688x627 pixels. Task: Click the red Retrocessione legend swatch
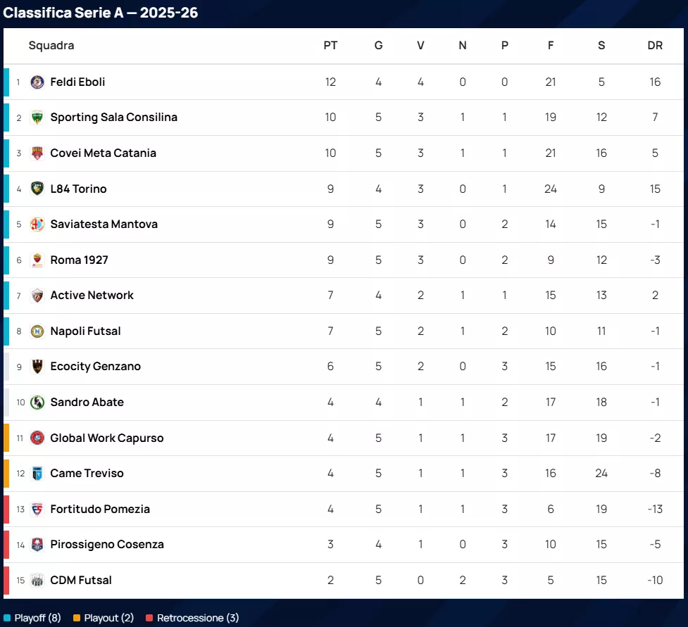coord(149,619)
